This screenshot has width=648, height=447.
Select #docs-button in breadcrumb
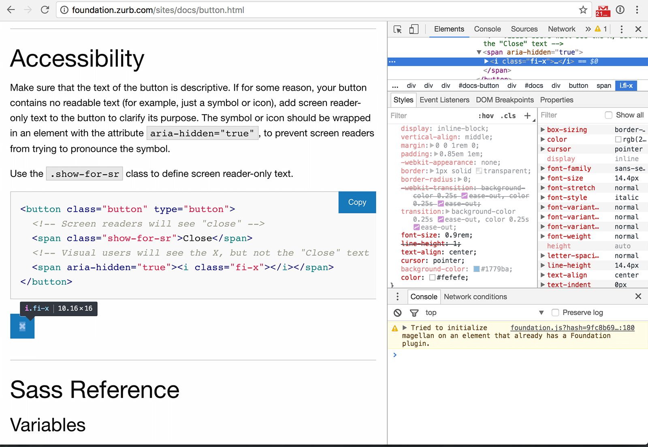tap(479, 86)
